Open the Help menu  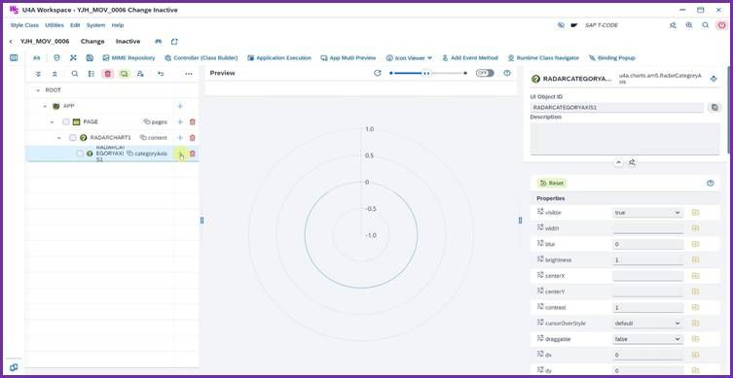118,25
